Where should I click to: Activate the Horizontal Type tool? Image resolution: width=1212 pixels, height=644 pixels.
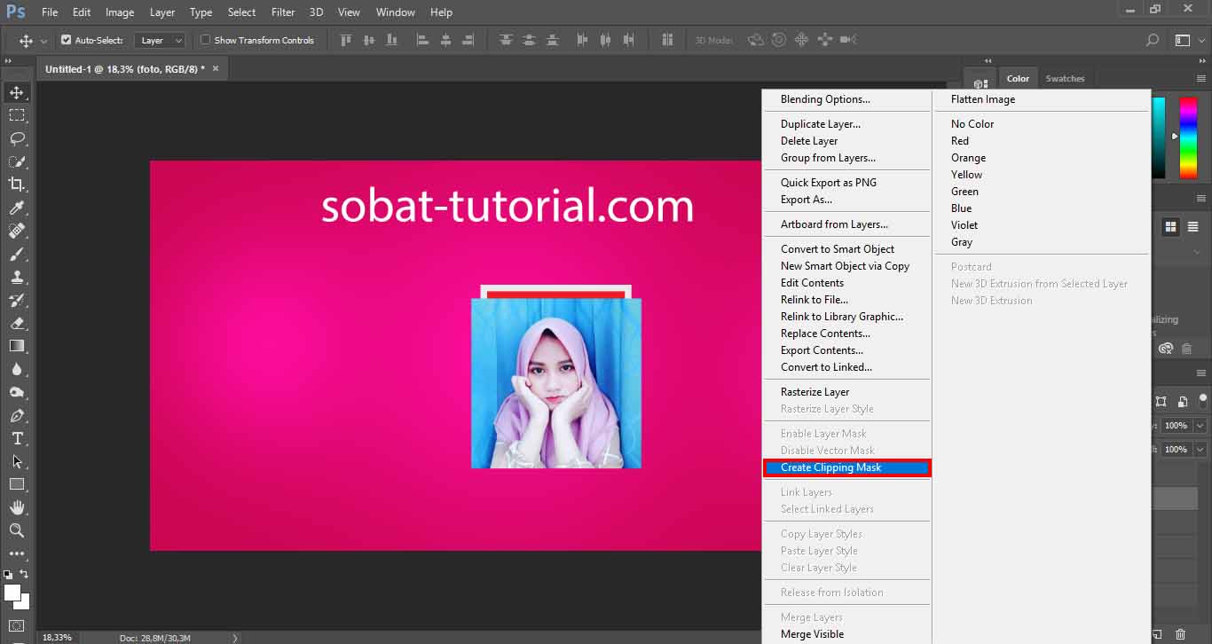16,437
